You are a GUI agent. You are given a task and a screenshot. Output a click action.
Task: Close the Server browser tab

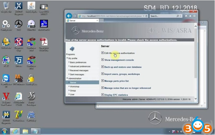(97, 20)
